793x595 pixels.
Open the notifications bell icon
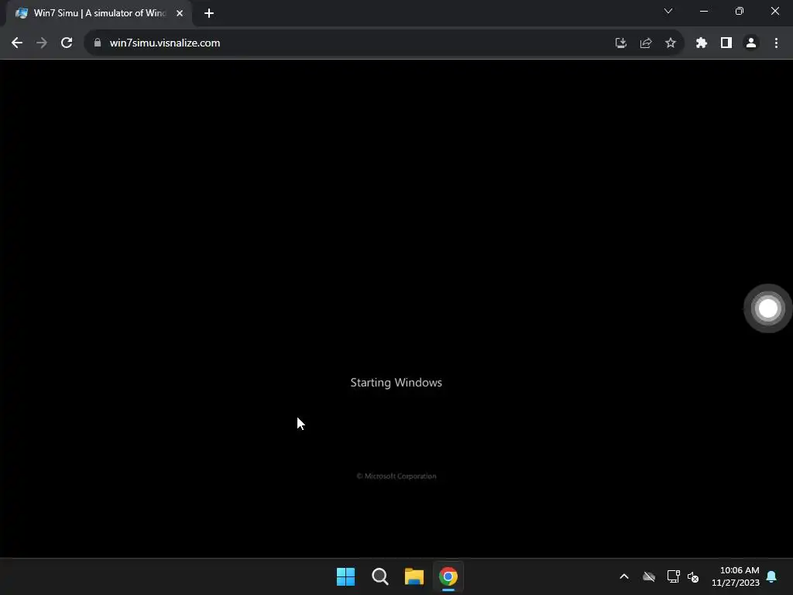(x=772, y=576)
